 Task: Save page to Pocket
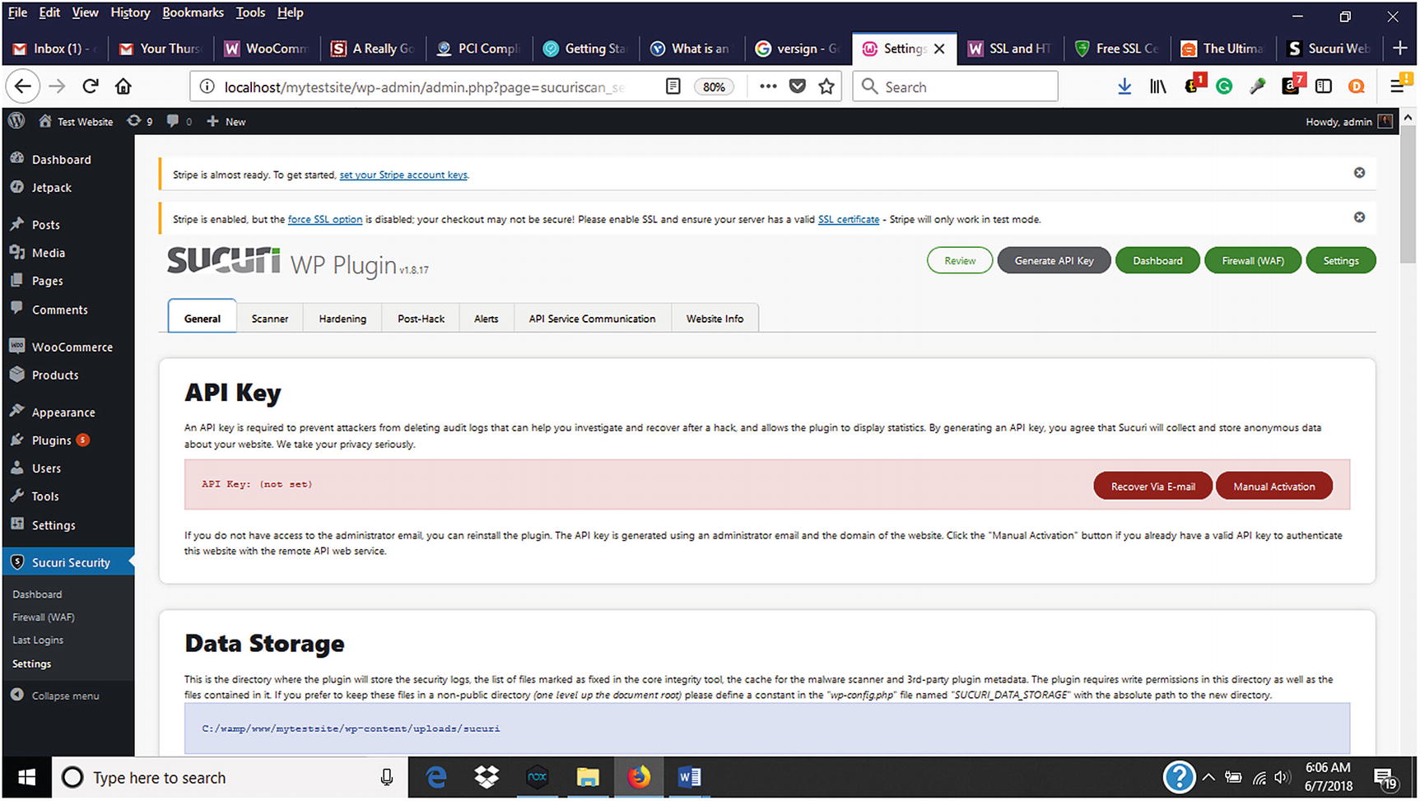click(797, 86)
